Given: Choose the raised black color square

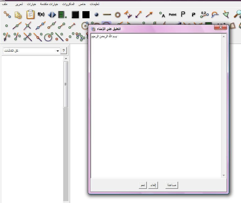Looking at the screenshot, I should coord(75,15).
